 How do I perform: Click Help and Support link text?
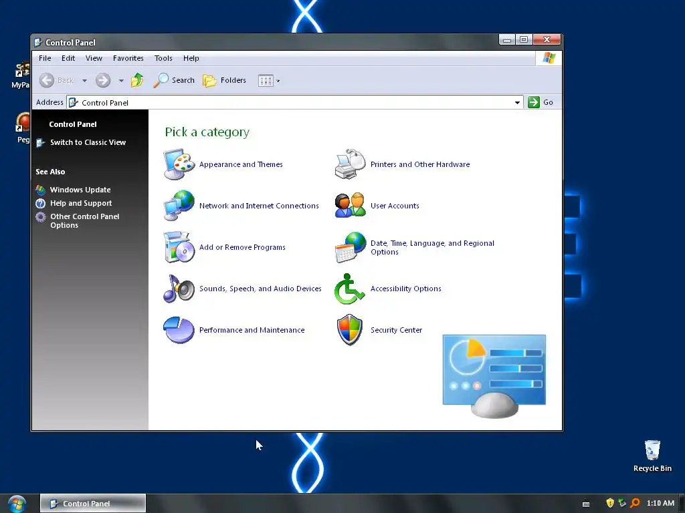[81, 203]
